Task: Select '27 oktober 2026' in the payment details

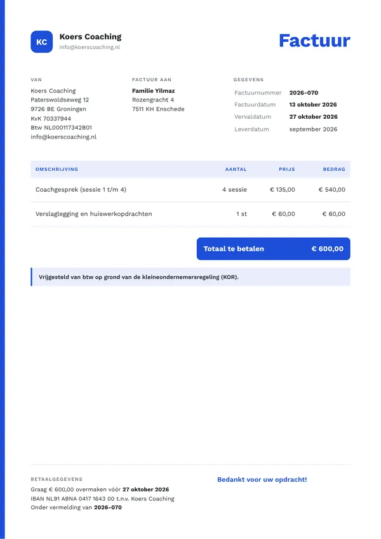Action: 146,489
